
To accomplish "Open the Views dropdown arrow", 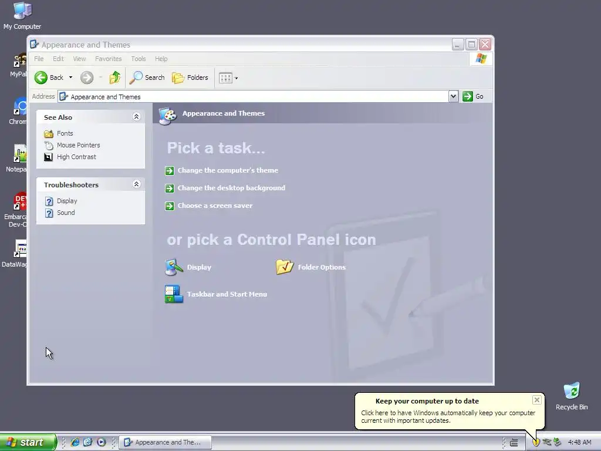I will [236, 78].
